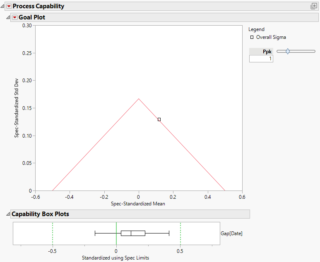Click the Overall Sigma legend label
The width and height of the screenshot is (320, 262).
point(271,37)
